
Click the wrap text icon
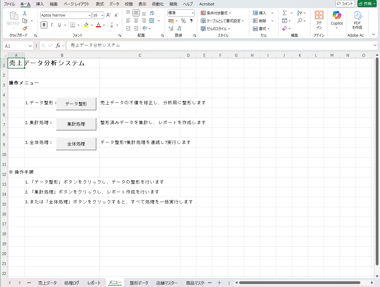tap(152, 13)
